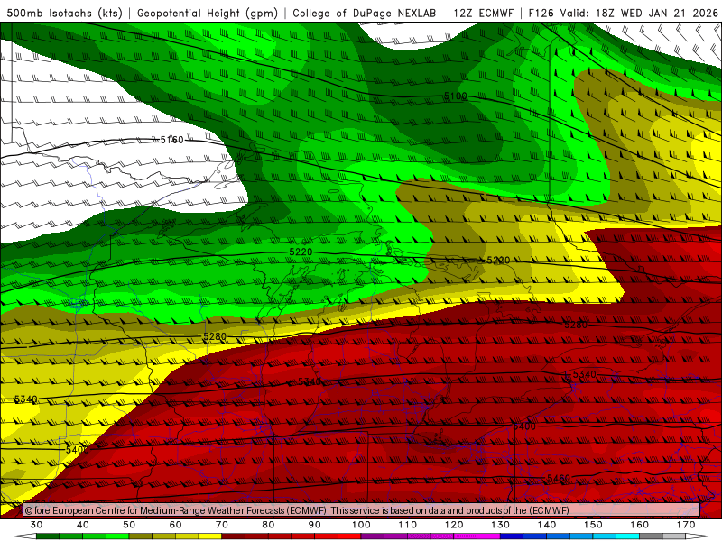
Task: Click the 30 knot value on the color scale
Action: click(x=36, y=525)
